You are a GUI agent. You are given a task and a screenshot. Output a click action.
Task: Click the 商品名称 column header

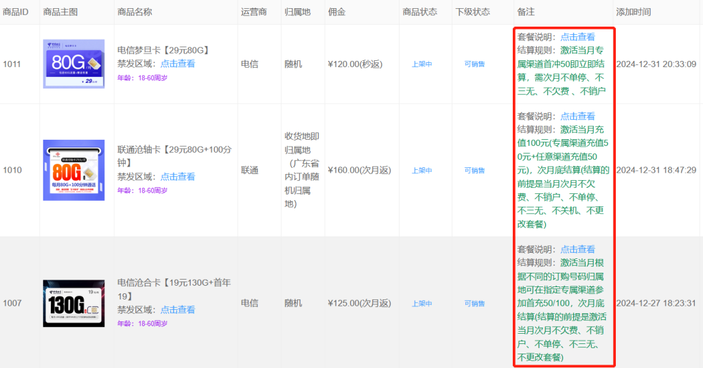(135, 12)
